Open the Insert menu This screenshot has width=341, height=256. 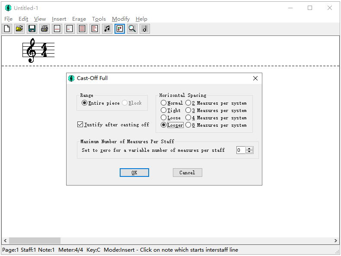point(59,19)
